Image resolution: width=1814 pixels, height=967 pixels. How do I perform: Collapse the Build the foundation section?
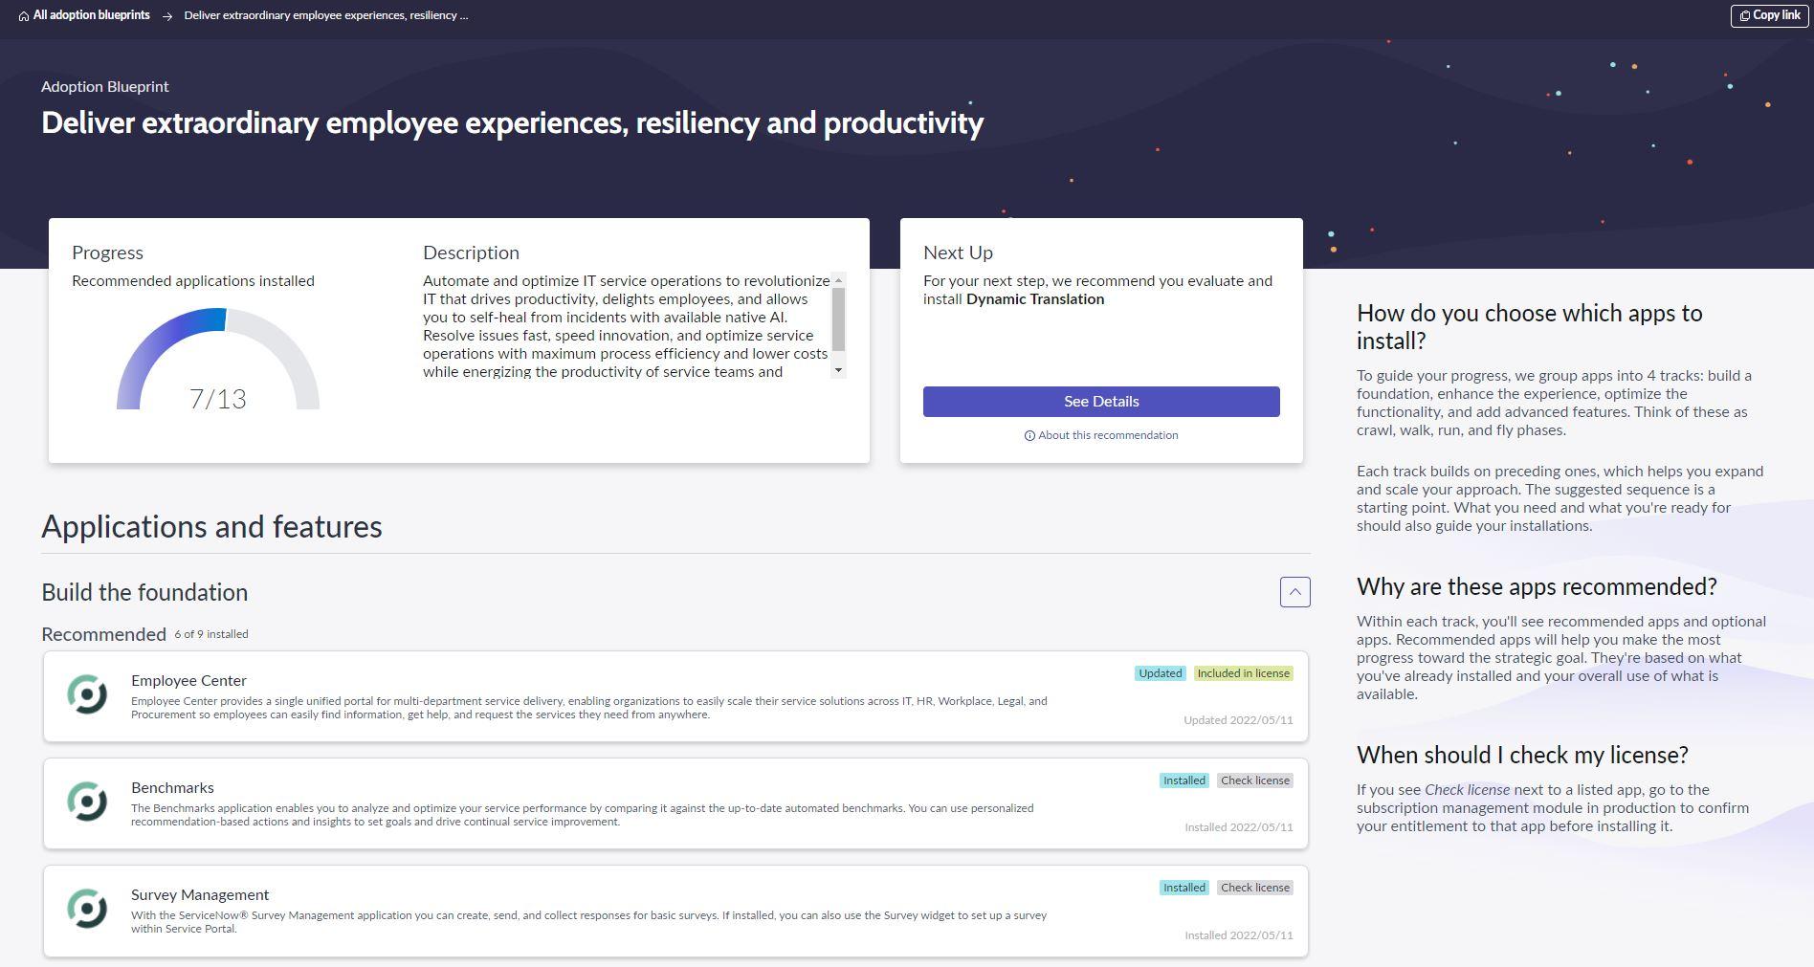[1294, 592]
